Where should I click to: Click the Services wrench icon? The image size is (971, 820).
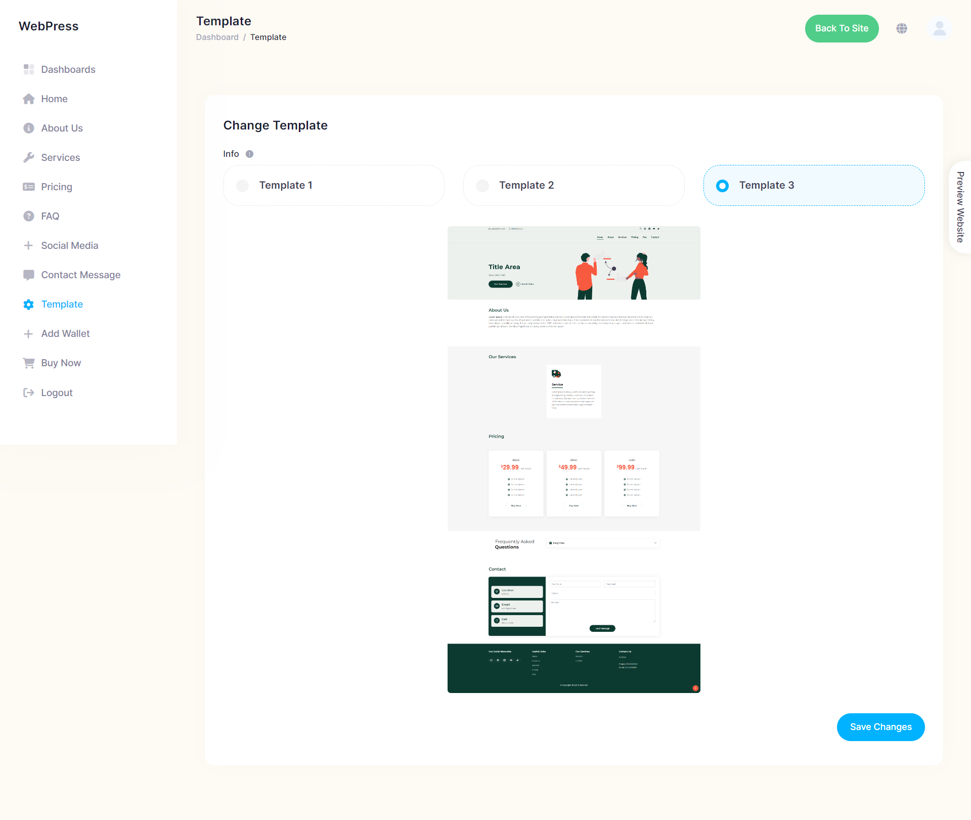29,157
